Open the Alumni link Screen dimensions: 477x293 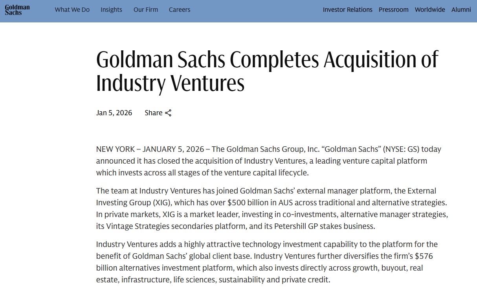point(461,10)
